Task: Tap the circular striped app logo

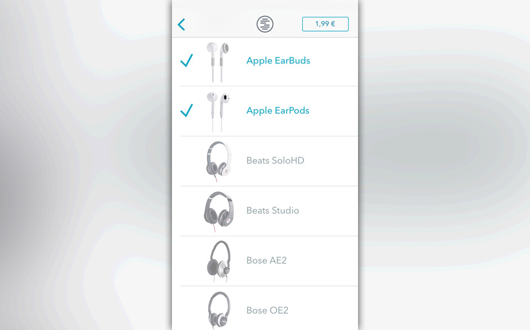Action: pyautogui.click(x=264, y=24)
